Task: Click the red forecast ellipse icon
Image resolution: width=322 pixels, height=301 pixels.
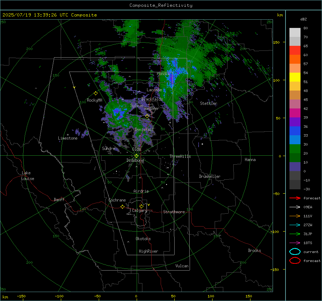Action: 295,261
